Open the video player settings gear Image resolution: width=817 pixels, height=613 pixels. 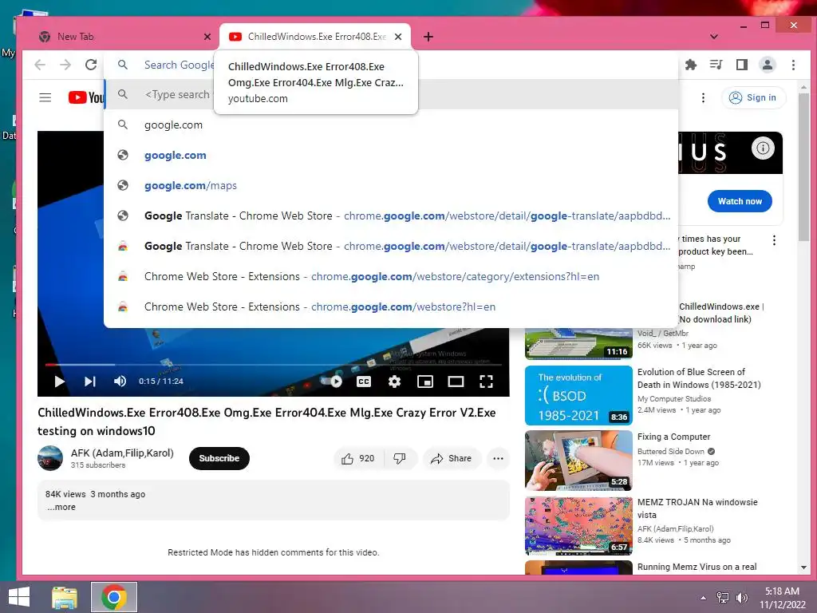(x=394, y=382)
